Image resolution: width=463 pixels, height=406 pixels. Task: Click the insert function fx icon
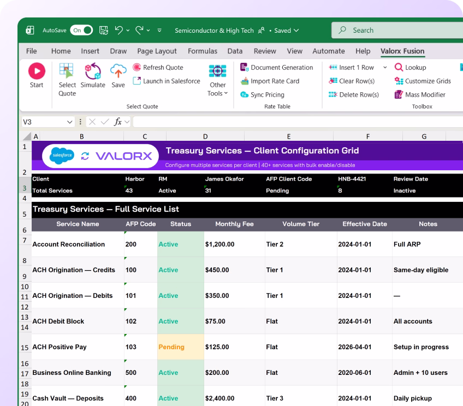118,122
